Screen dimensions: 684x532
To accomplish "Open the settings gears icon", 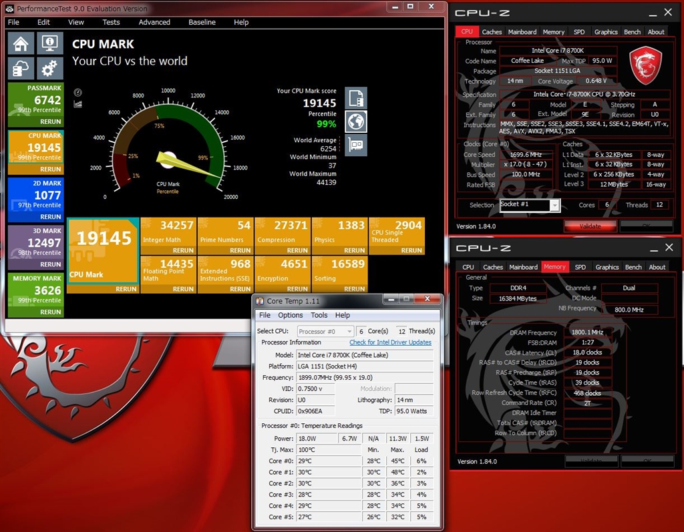I will (x=50, y=69).
